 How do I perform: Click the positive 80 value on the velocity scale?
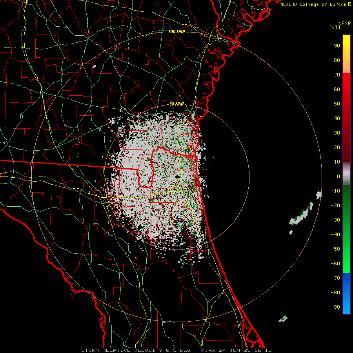pos(337,60)
